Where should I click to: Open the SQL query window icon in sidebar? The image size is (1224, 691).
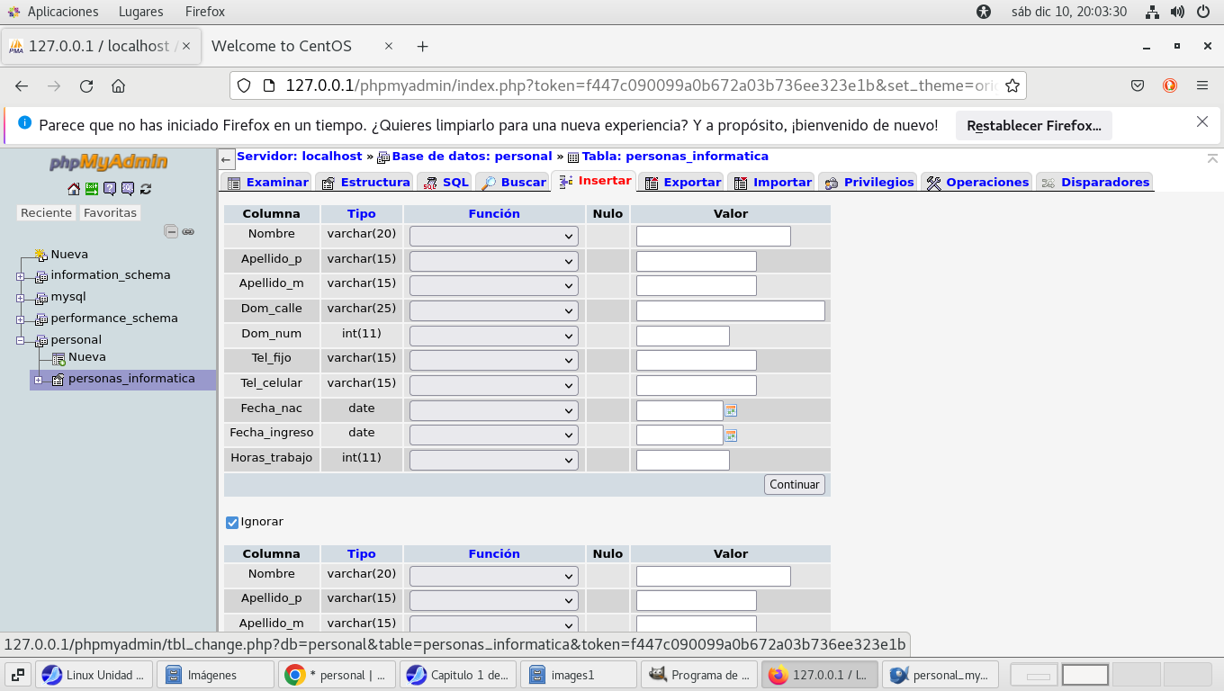(128, 189)
